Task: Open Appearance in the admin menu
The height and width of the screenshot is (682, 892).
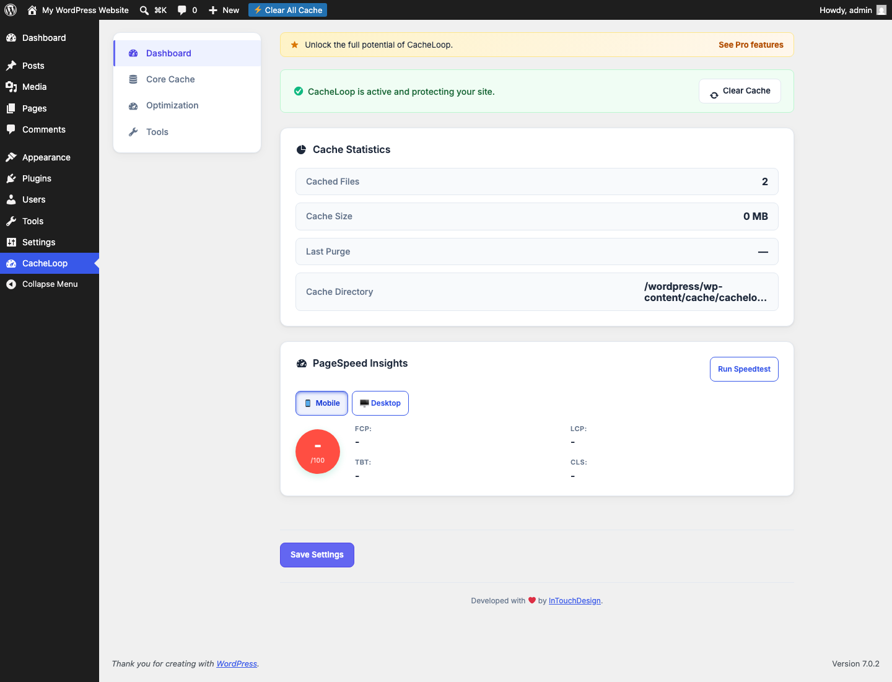Action: click(x=50, y=157)
